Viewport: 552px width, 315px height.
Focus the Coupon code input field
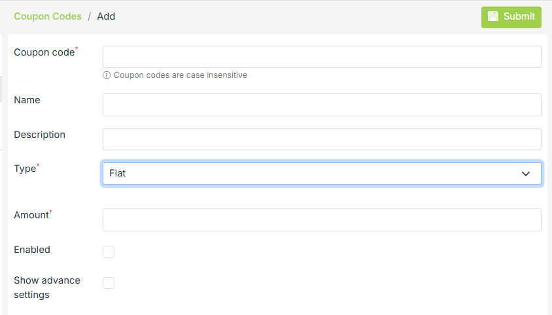322,57
